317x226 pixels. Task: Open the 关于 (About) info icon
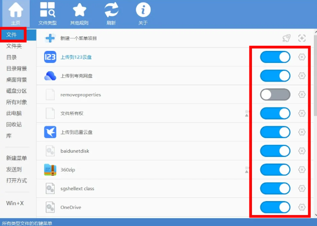point(143,13)
